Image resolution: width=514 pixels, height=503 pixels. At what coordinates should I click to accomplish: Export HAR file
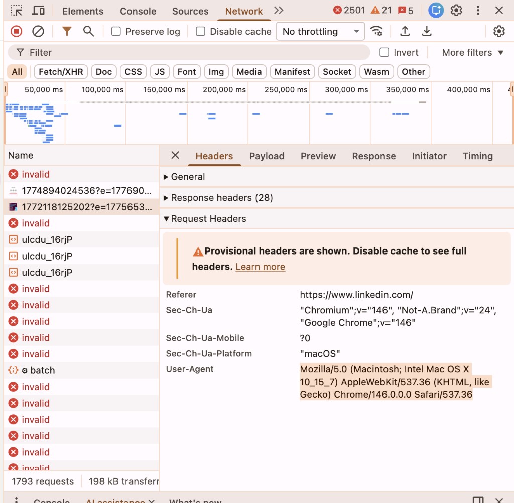tap(427, 31)
